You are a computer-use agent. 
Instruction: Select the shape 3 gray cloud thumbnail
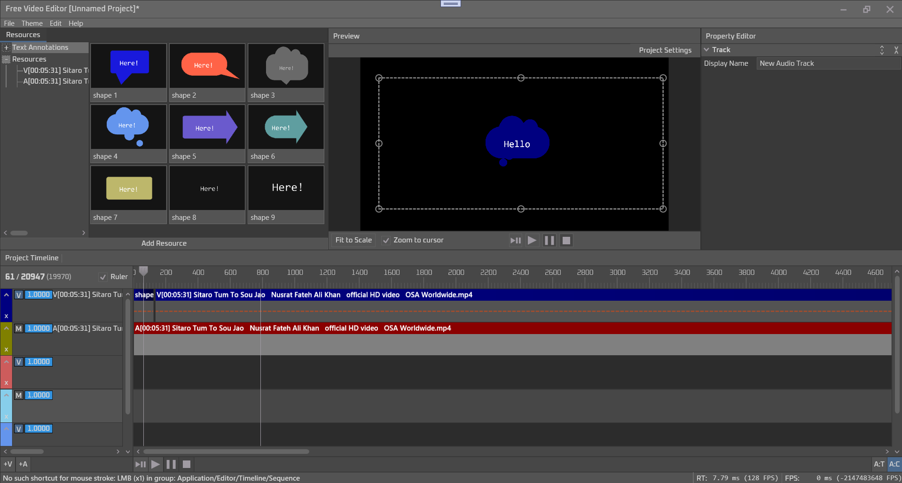286,66
